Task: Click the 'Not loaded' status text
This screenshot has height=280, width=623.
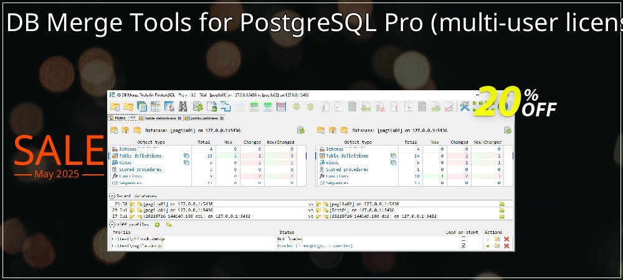Action: (290, 239)
